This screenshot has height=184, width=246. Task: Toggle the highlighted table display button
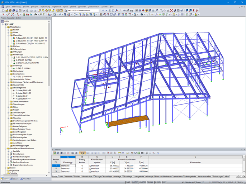(x=58, y=10)
